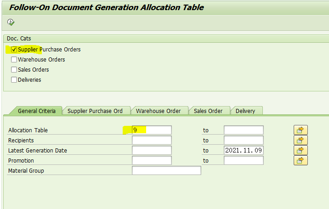Open multiple selection for Recipients

click(301, 140)
